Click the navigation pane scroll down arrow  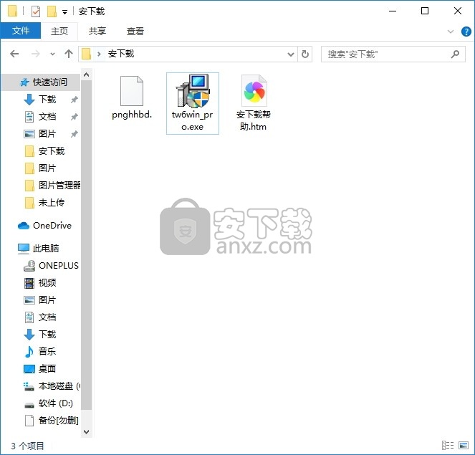click(87, 431)
